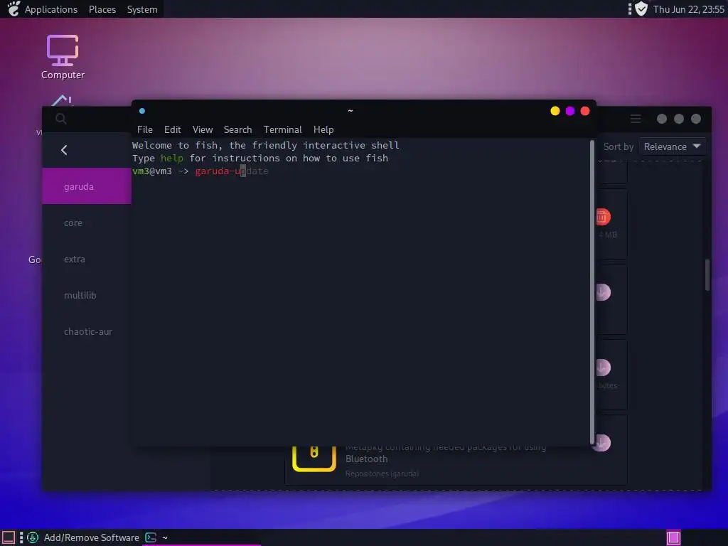
Task: Click the purple maximize dot on terminal
Action: coord(569,111)
